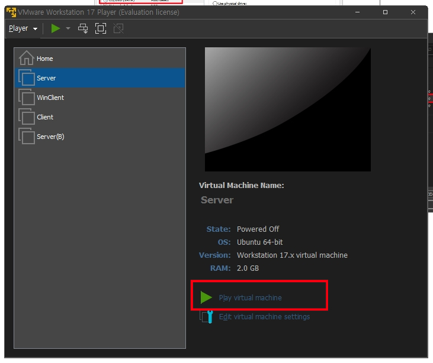
Task: Click the WinClient VM icon
Action: coord(27,97)
